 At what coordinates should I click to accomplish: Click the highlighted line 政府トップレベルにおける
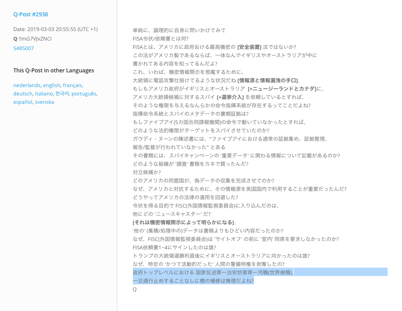[x=213, y=272]
